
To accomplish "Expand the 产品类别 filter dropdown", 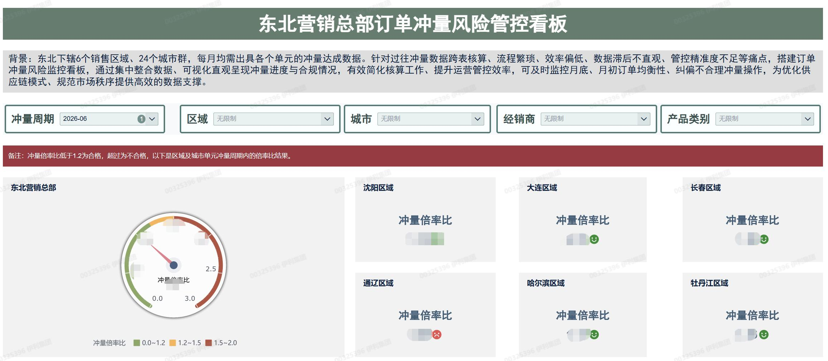I will (808, 119).
